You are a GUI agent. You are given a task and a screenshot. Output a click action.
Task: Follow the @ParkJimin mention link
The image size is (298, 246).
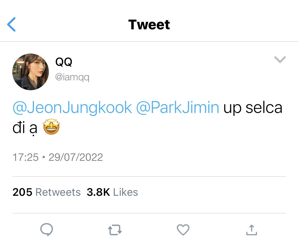click(x=178, y=108)
